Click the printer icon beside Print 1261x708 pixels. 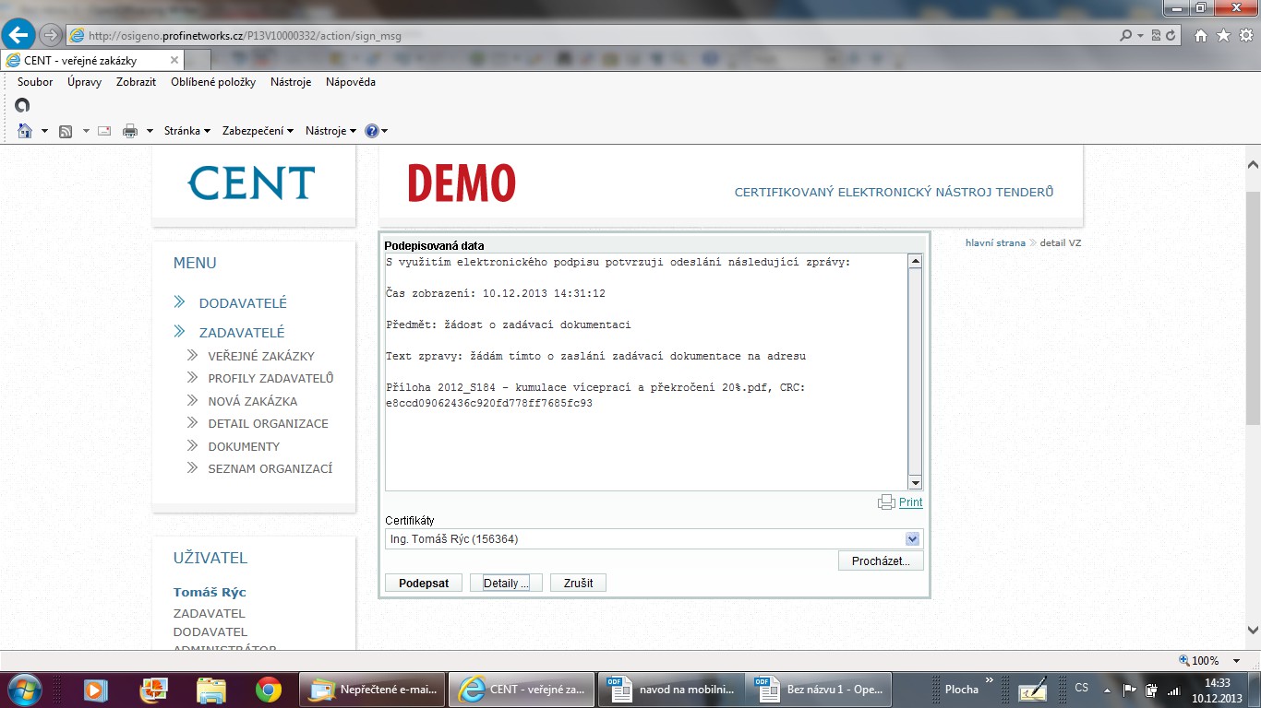coord(886,502)
